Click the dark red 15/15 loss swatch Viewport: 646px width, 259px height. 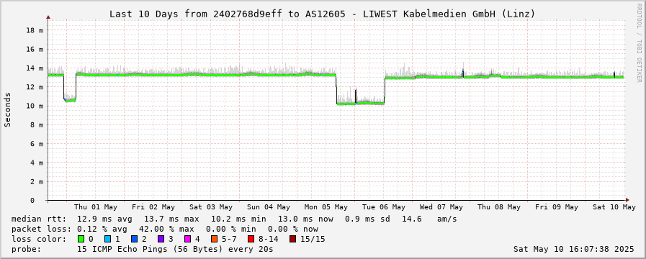(292, 239)
